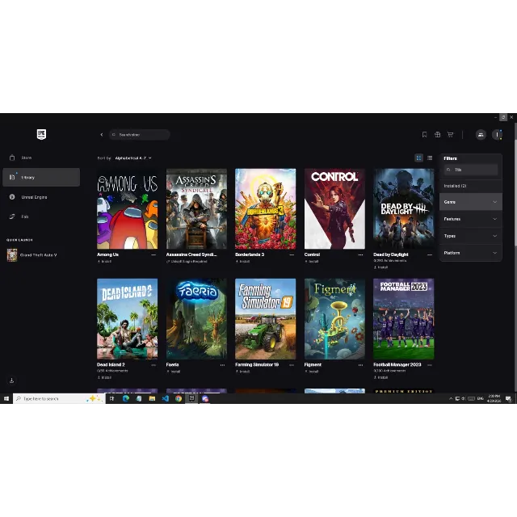Open the wishlist bookmark icon
This screenshot has width=517, height=517.
coord(424,135)
